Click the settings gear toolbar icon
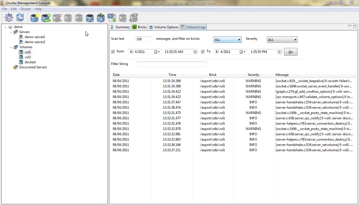 tap(9, 18)
